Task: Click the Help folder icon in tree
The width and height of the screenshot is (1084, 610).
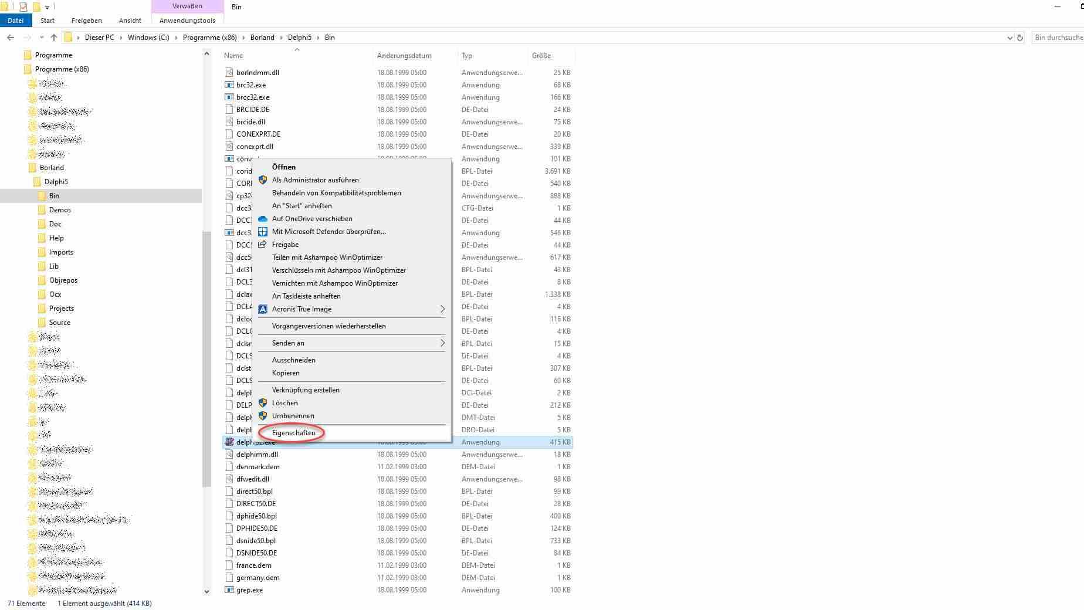Action: pos(42,238)
